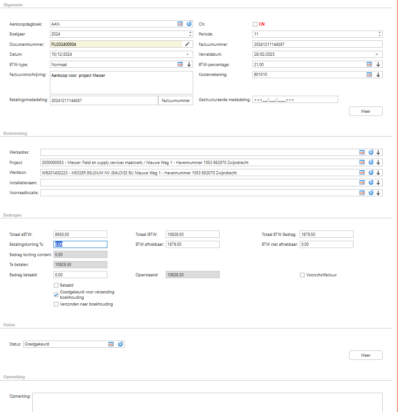Click reset icon in Installatienaam row
The width and height of the screenshot is (398, 412).
coord(371,182)
